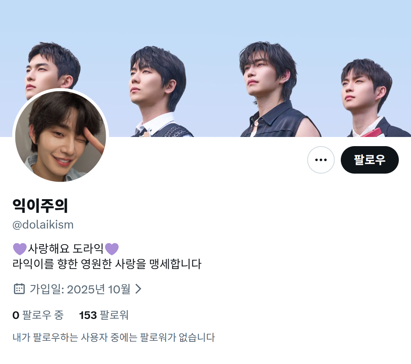Open the 0 팔로우 중 following list

click(x=38, y=315)
